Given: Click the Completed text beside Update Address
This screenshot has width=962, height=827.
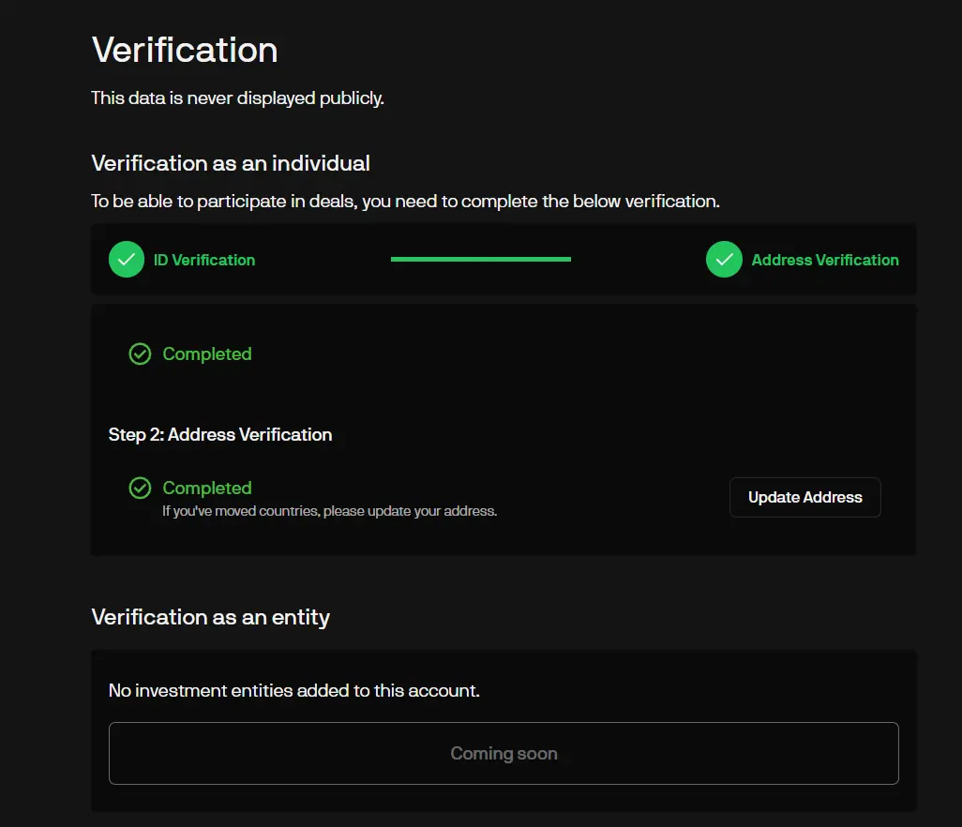Looking at the screenshot, I should pos(207,489).
